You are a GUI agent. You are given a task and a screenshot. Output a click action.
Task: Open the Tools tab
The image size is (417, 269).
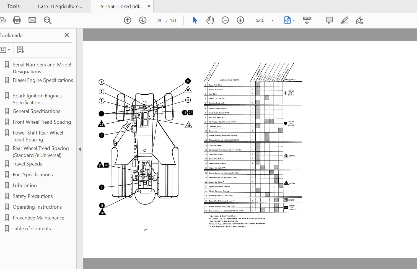coord(13,6)
